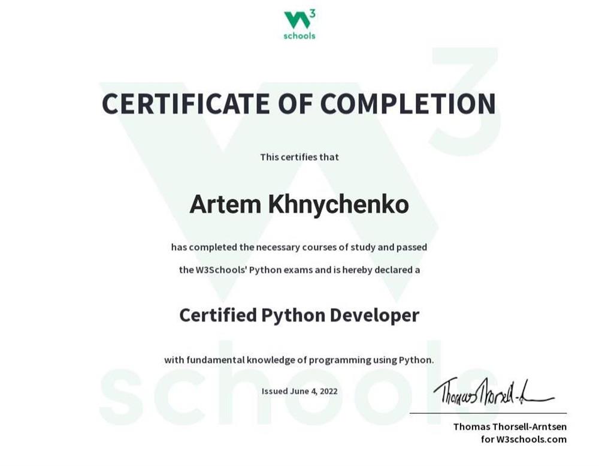599x466 pixels.
Task: Click the printed name 'Thomas Thorsell-Arntsen'
Action: click(510, 426)
